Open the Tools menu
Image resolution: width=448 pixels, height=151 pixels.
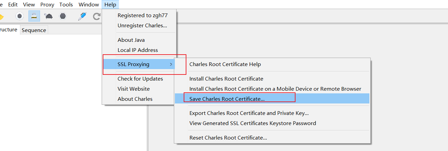point(66,4)
